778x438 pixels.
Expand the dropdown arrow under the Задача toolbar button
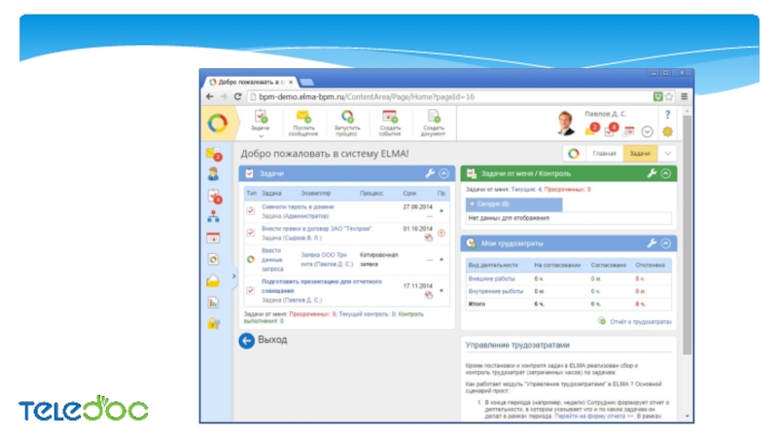261,136
